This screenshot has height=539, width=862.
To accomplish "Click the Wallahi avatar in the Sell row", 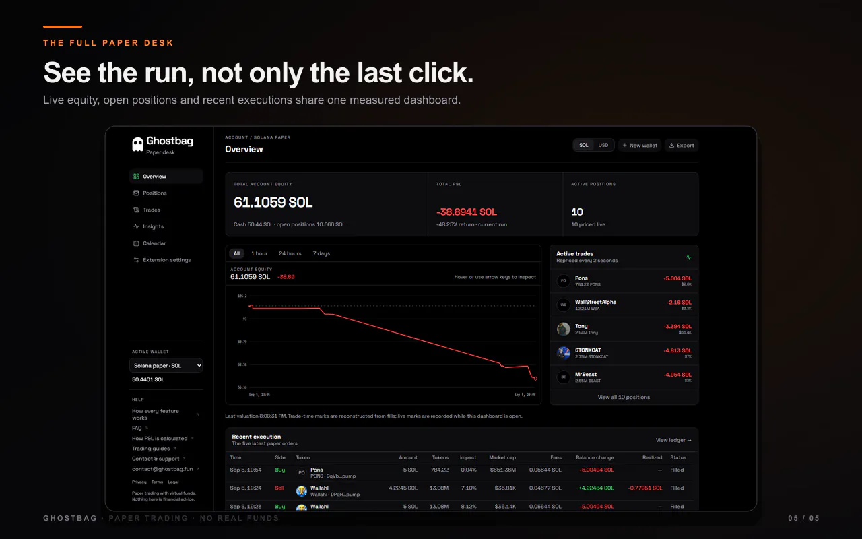I will pyautogui.click(x=302, y=491).
